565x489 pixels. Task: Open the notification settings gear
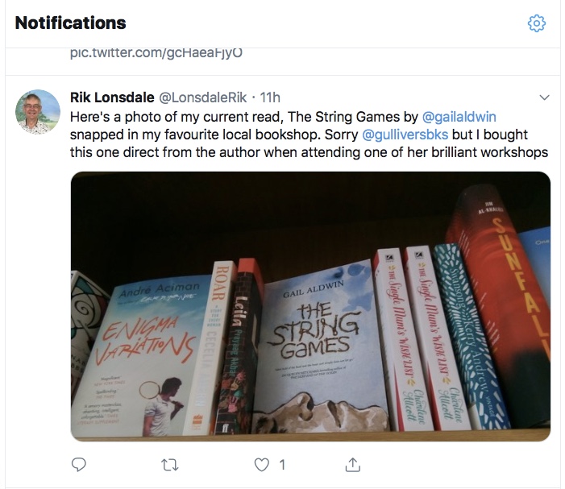tap(536, 23)
